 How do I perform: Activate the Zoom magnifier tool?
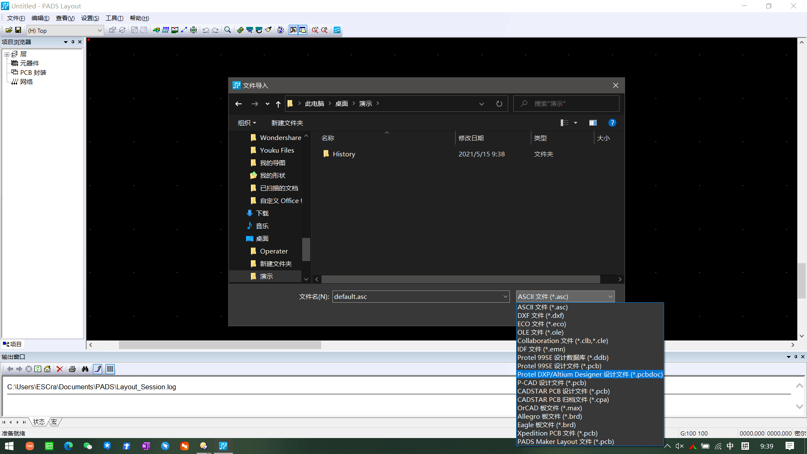tap(227, 30)
